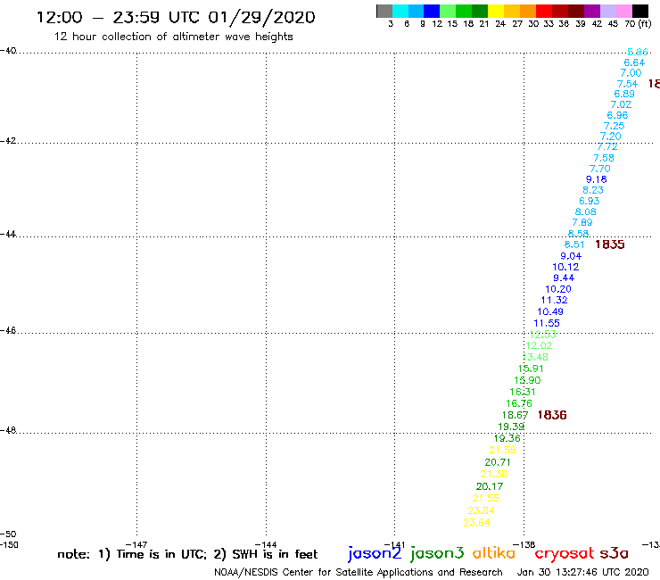Click the 16.31 wave height value
The image size is (660, 580).
(523, 392)
